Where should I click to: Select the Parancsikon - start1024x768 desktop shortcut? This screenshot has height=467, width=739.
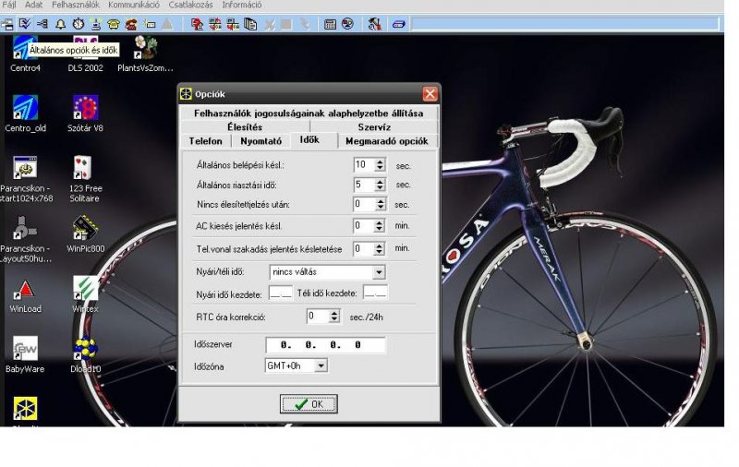26,179
